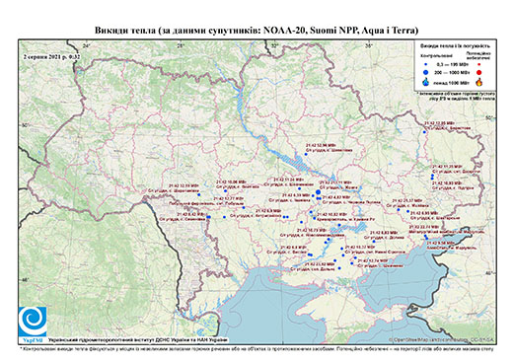The image size is (513, 363).
Task: Click the small red dot legend symbol
Action: click(478, 64)
